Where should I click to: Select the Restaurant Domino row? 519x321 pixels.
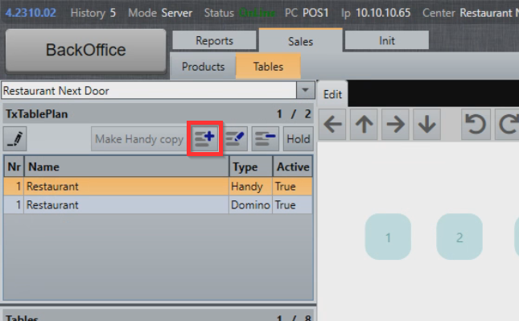pos(158,205)
